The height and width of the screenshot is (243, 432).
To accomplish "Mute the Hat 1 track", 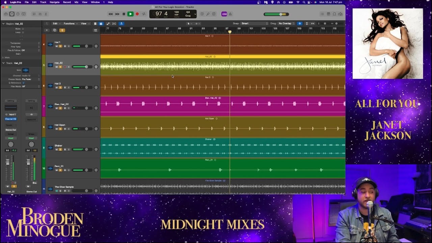I will point(56,46).
